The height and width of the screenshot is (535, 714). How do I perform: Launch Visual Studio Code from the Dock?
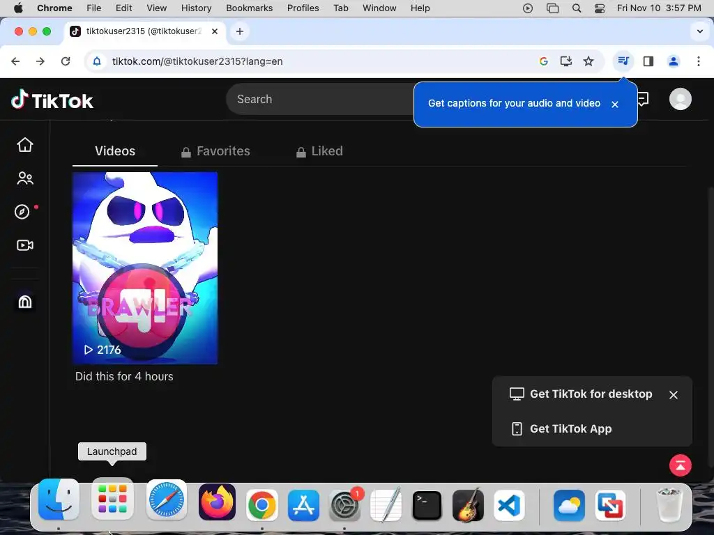[509, 506]
